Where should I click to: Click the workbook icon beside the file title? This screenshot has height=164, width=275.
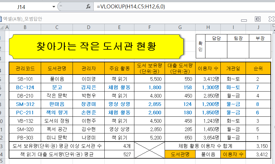tap(1, 19)
